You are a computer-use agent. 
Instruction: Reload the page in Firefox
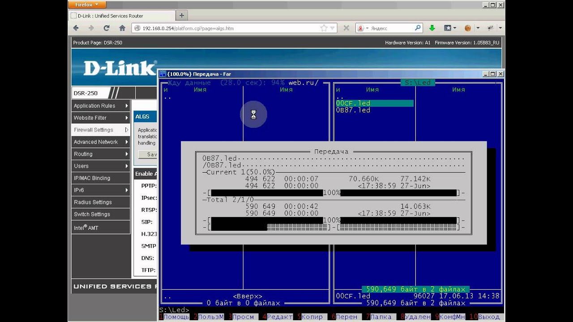pyautogui.click(x=107, y=28)
